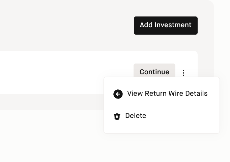Open return wire details via arrow icon
Viewport: 230px width, 162px height.
(118, 94)
